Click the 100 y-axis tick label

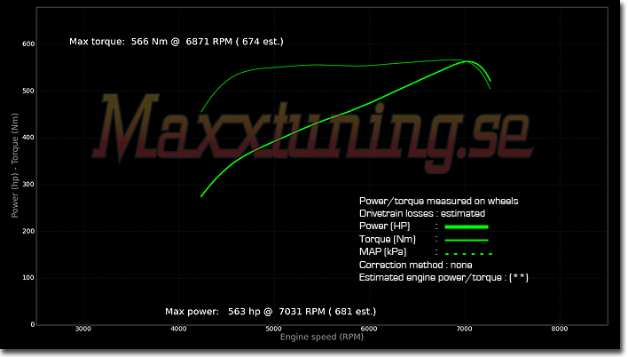coord(28,278)
